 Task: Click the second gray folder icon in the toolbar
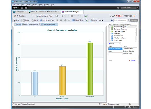coord(61,20)
